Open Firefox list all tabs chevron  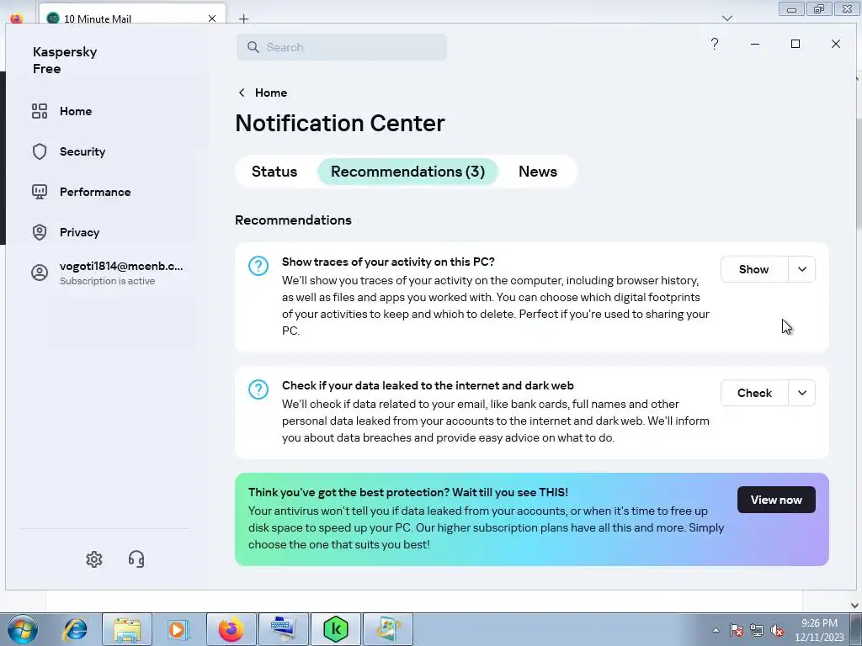[x=727, y=19]
